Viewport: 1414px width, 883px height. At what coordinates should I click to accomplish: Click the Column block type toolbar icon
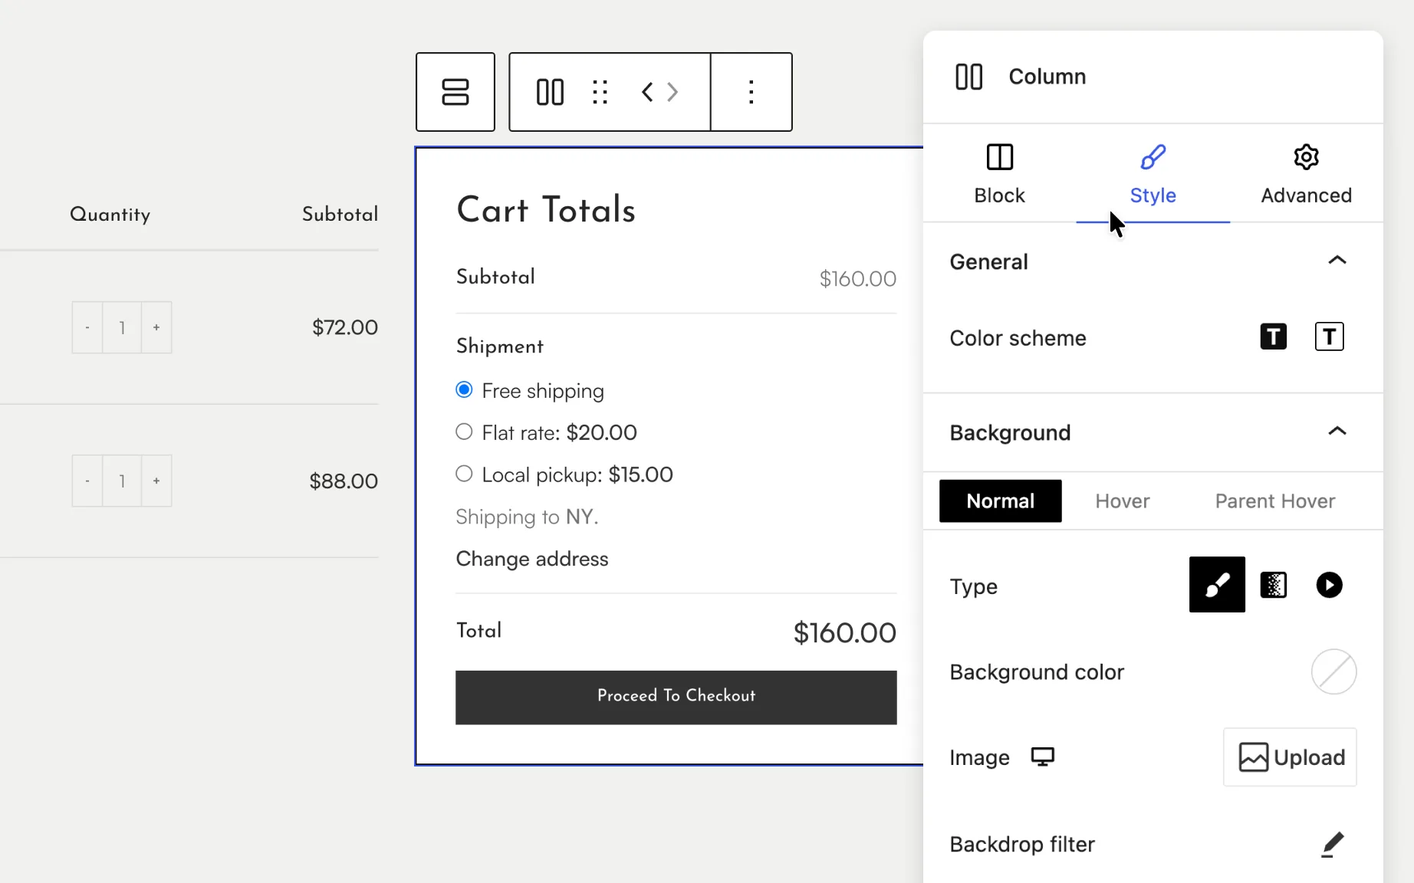(x=550, y=92)
